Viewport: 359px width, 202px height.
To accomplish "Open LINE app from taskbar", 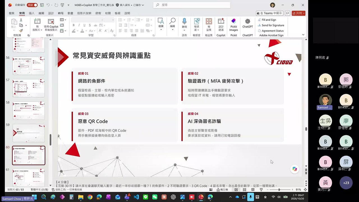I will (146, 197).
